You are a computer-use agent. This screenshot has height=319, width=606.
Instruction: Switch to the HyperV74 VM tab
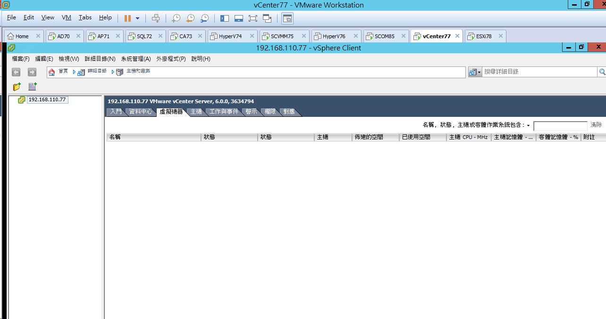point(230,36)
